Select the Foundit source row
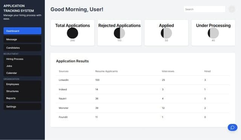The width and height of the screenshot is (241, 140). tap(143, 117)
